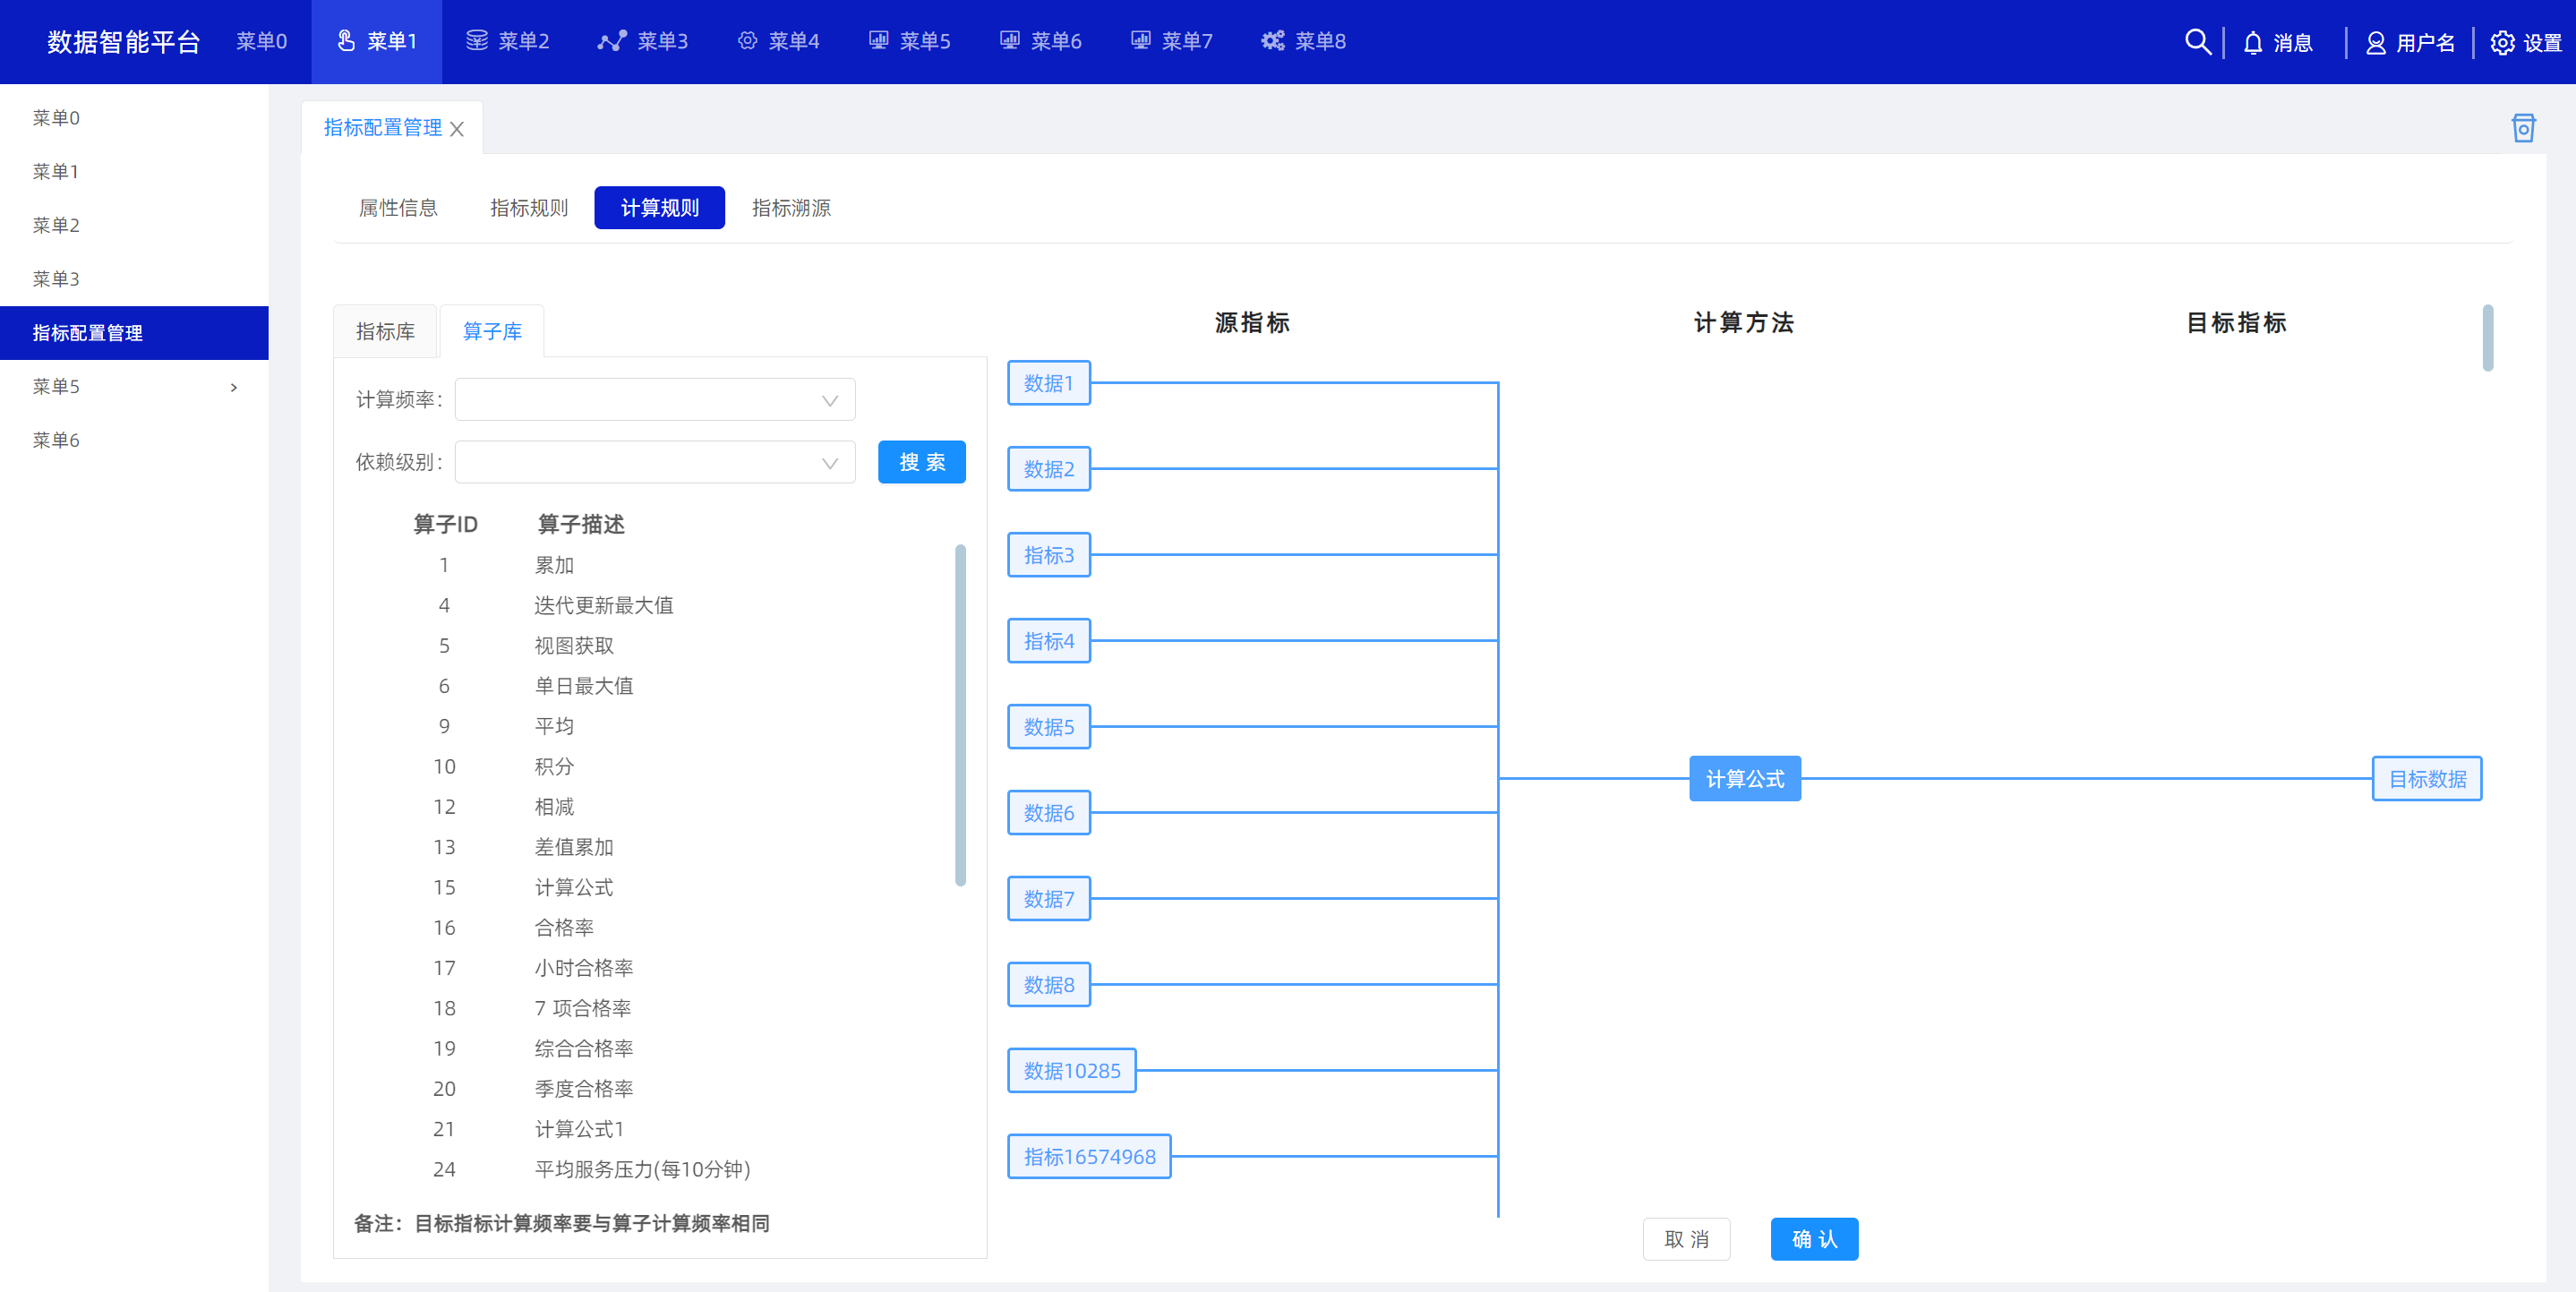Expand 菜单5 submenu arrow

point(235,388)
